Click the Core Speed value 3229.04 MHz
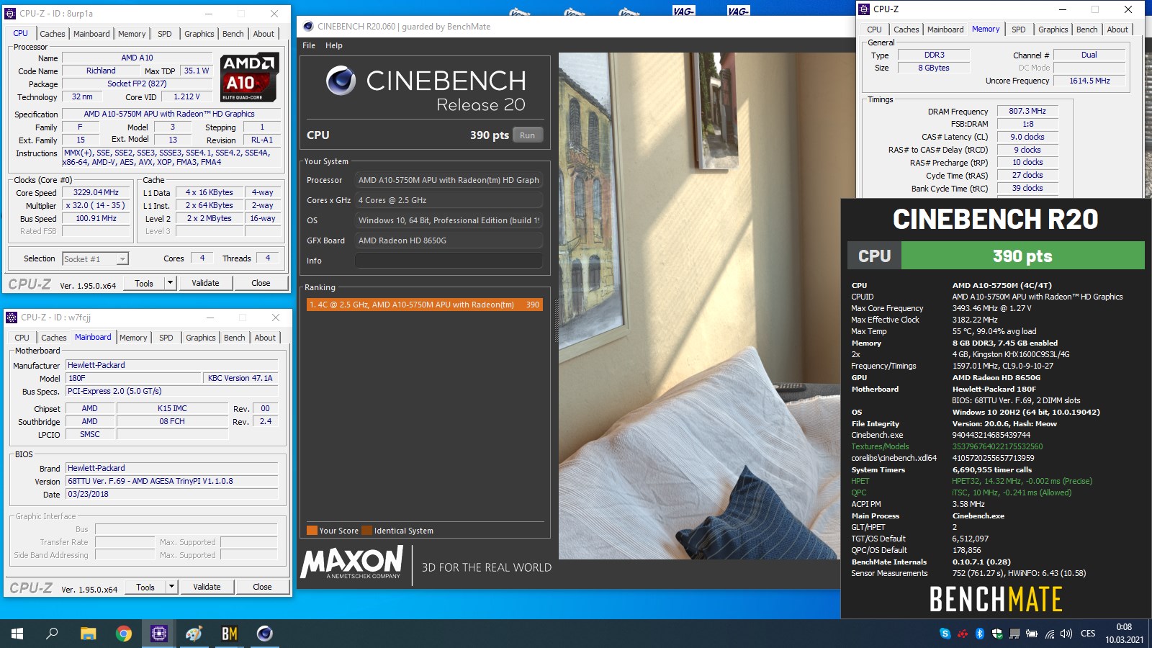This screenshot has width=1152, height=648. pyautogui.click(x=96, y=192)
